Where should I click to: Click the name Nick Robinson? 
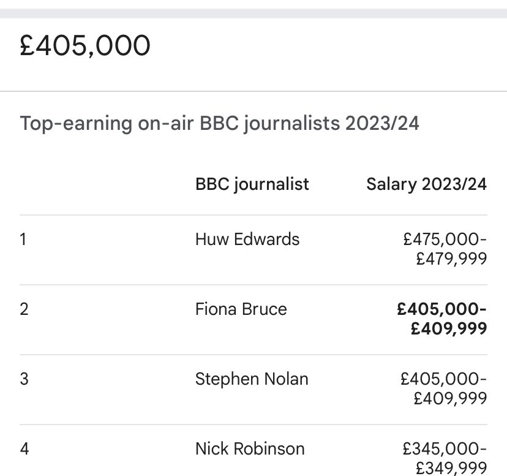pyautogui.click(x=250, y=448)
